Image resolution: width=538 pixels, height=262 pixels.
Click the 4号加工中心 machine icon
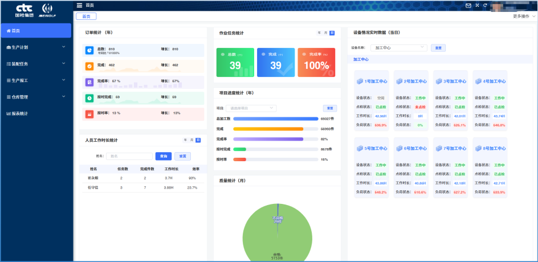pos(478,81)
